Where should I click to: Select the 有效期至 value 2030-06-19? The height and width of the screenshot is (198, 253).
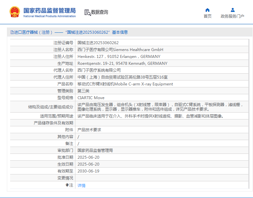[x=88, y=171]
